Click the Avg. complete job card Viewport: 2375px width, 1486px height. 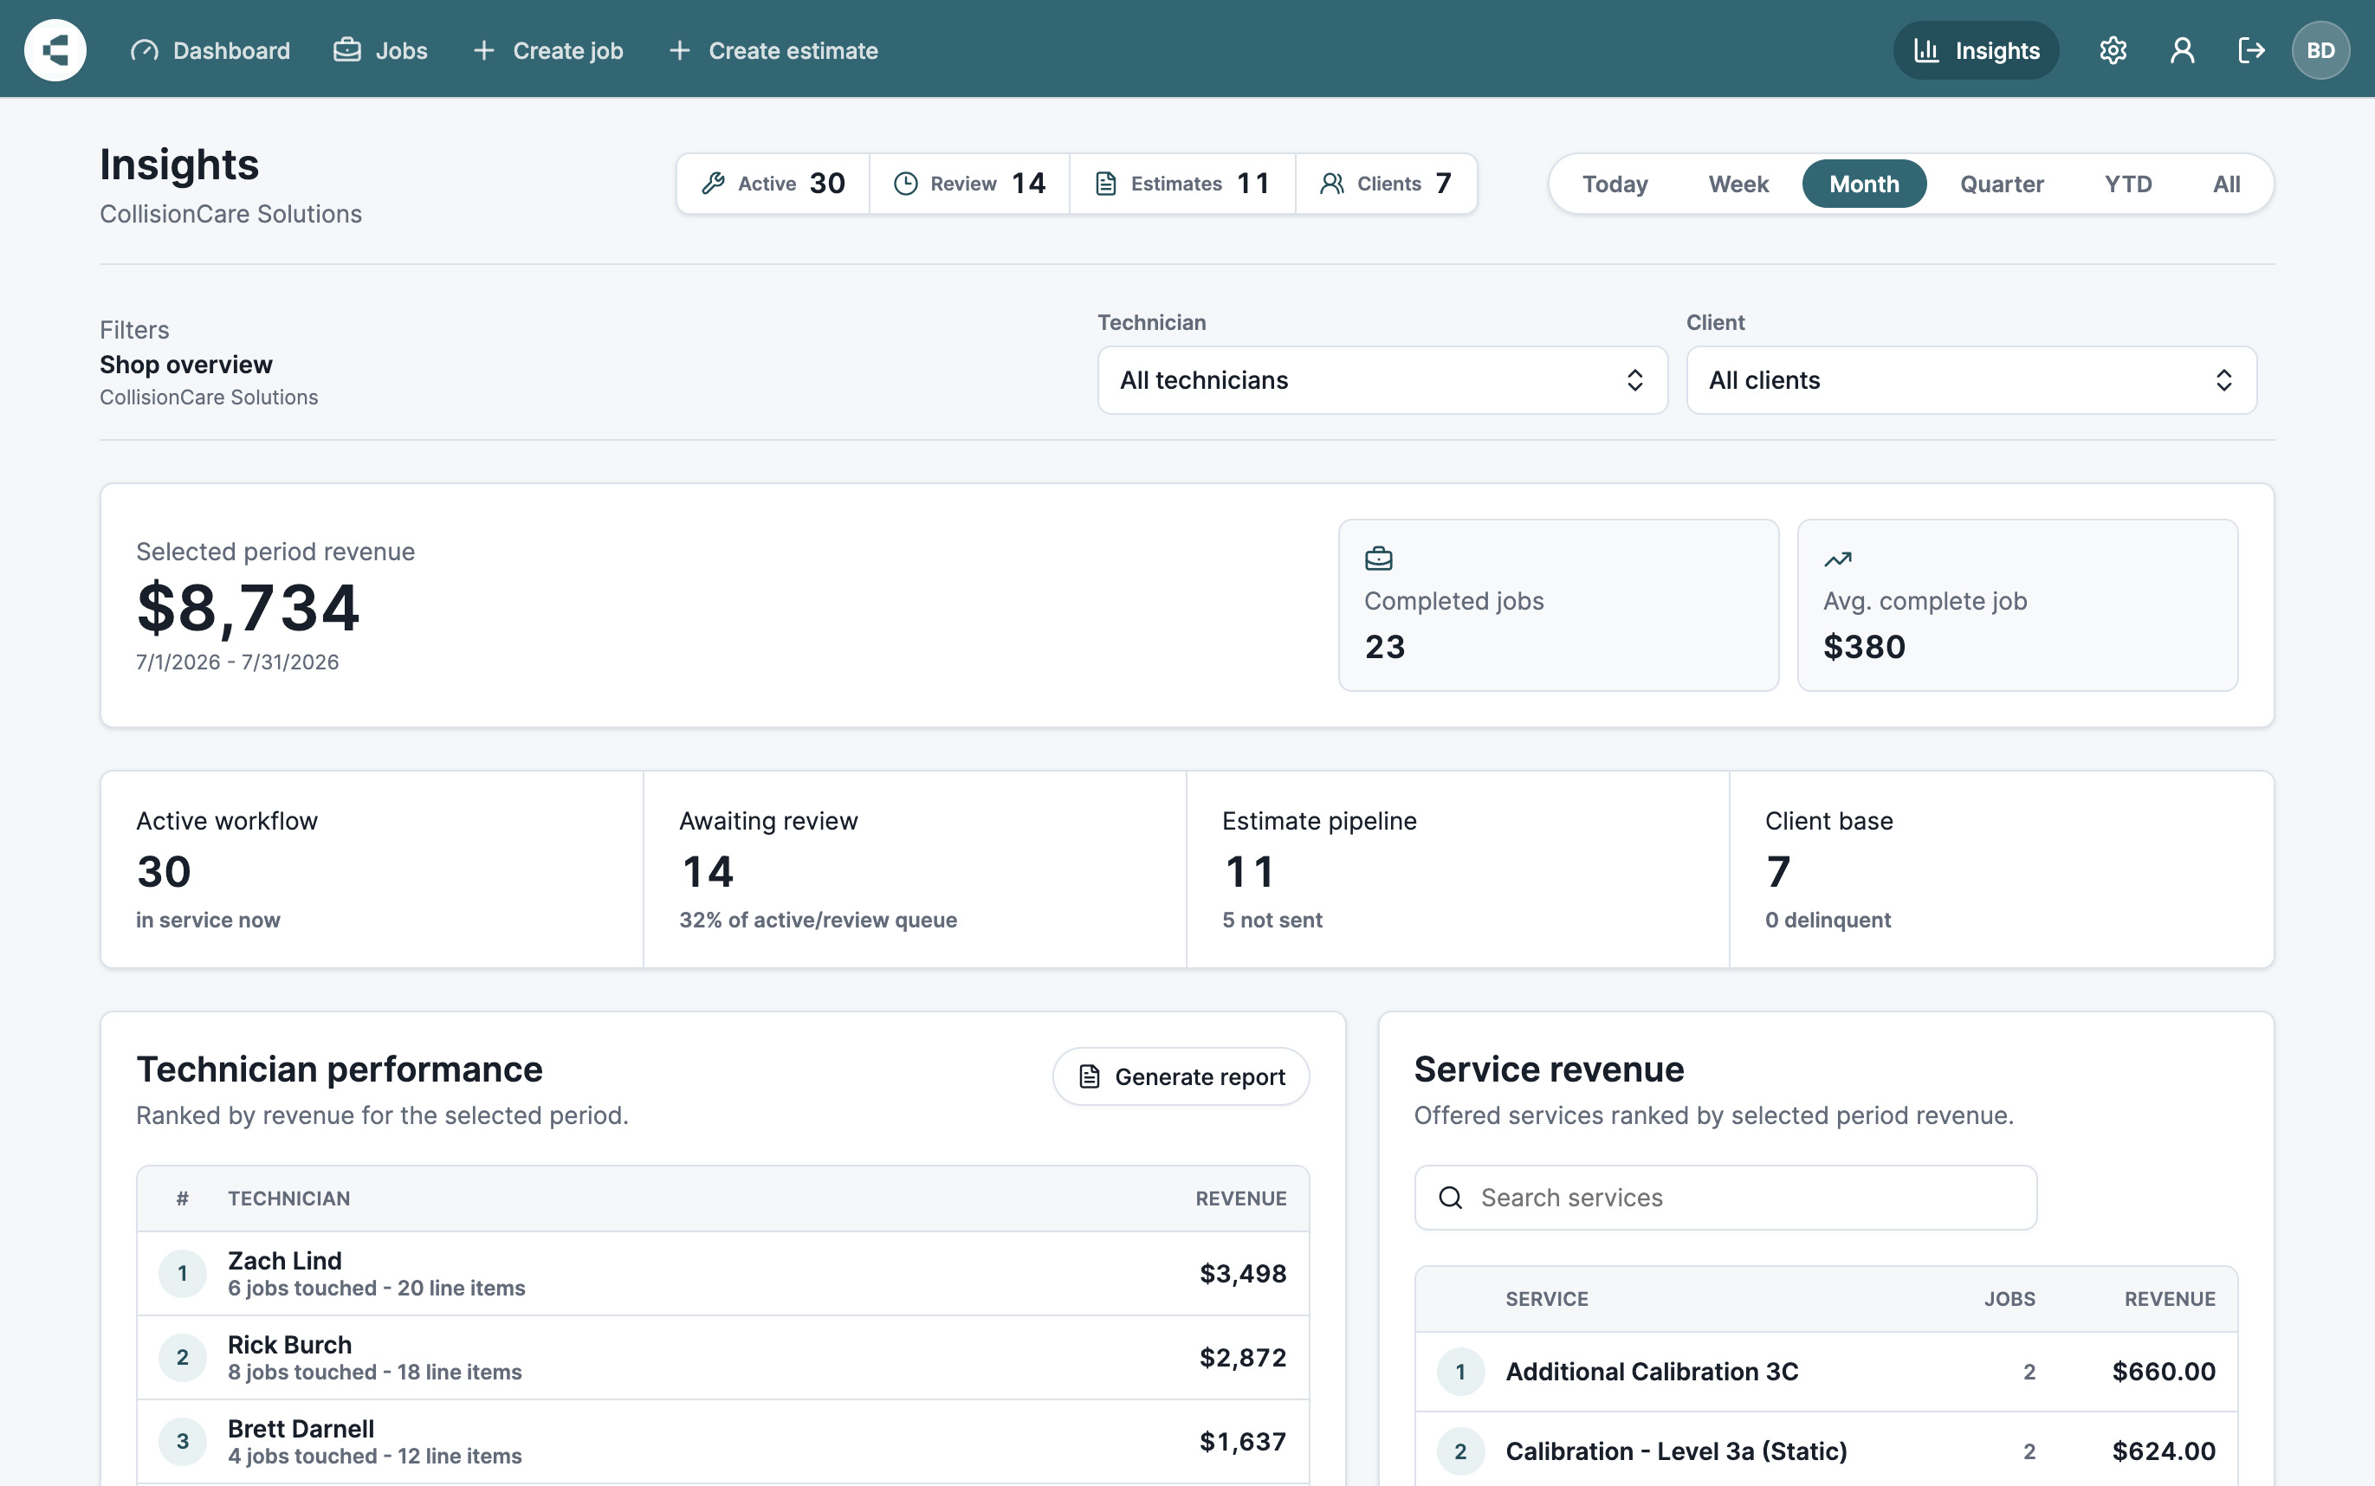tap(2017, 605)
